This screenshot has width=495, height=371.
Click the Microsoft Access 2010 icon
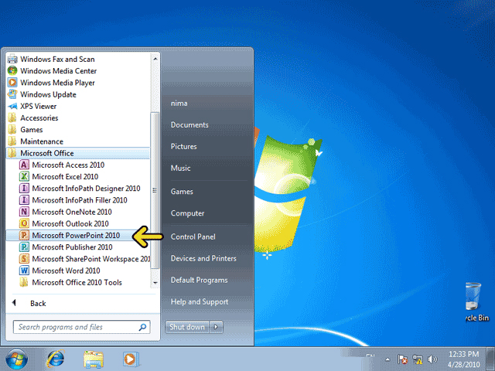(24, 165)
